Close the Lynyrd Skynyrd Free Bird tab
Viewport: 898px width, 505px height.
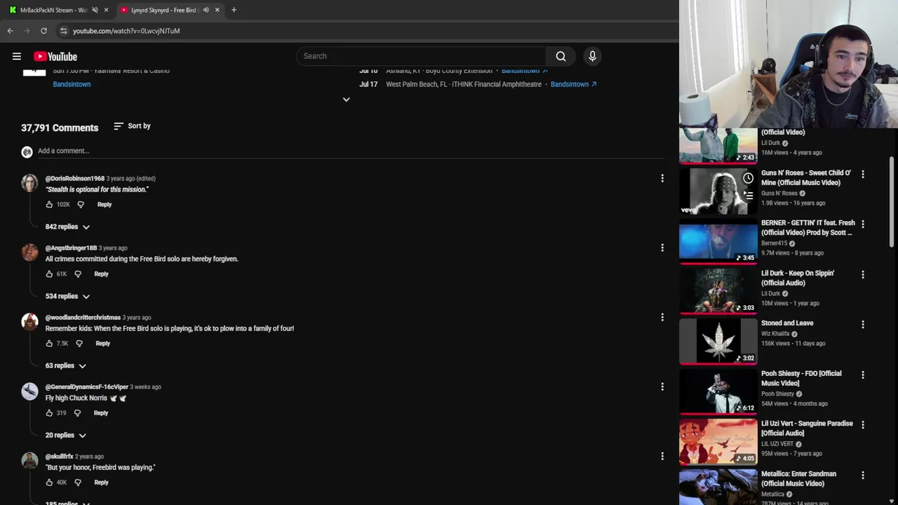(x=217, y=10)
